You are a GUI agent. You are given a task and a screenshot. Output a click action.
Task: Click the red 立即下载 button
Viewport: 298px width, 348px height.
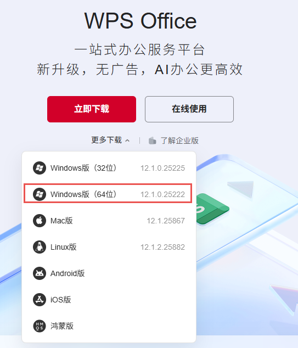92,109
